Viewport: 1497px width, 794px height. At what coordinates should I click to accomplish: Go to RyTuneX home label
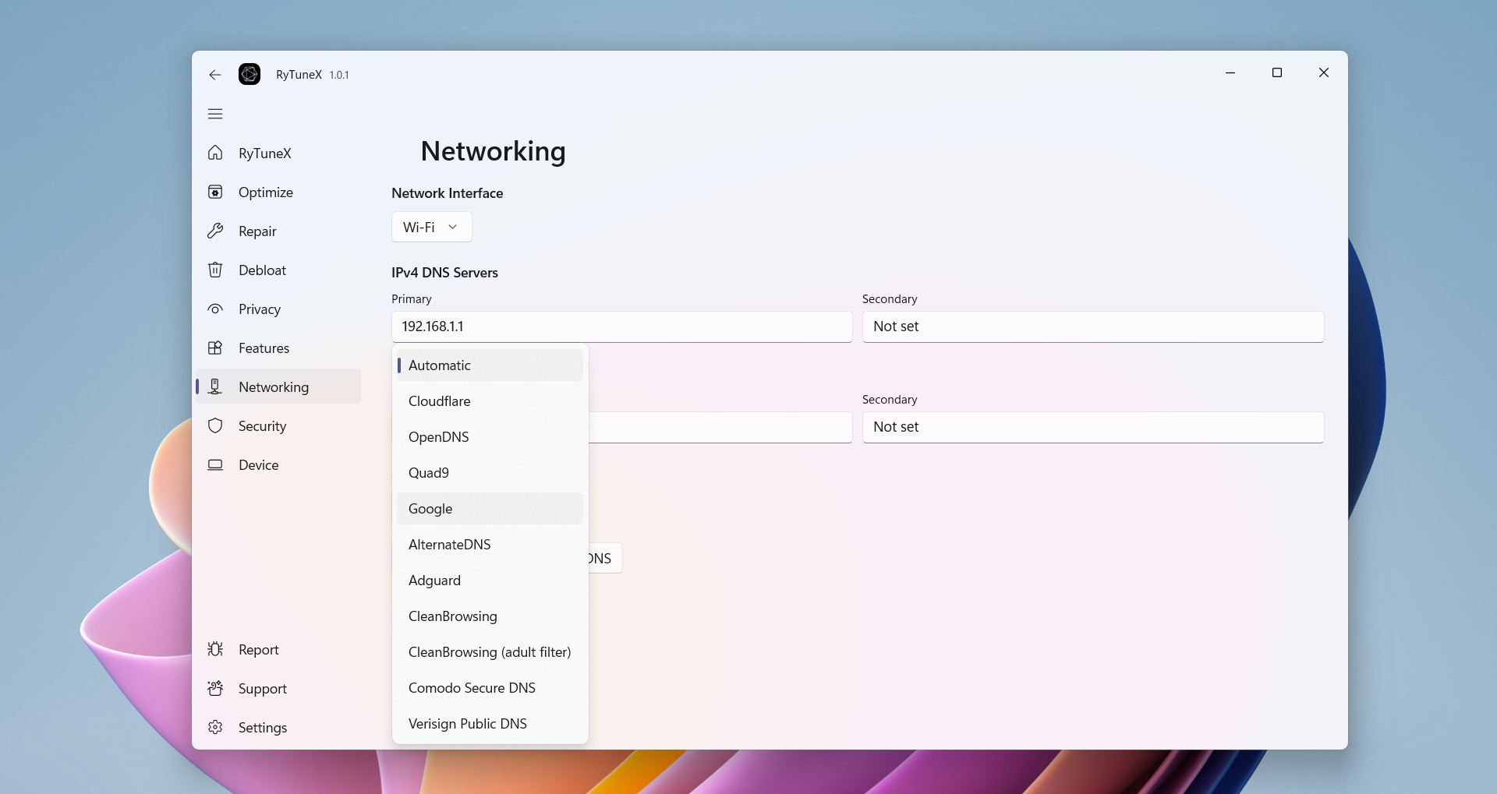coord(264,154)
